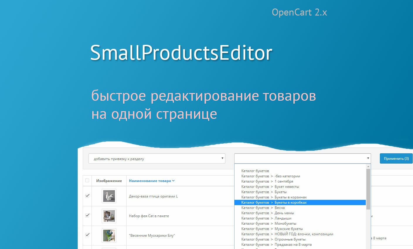Click the dropdown list scroll-up arrow
The width and height of the screenshot is (413, 249).
pyautogui.click(x=368, y=166)
